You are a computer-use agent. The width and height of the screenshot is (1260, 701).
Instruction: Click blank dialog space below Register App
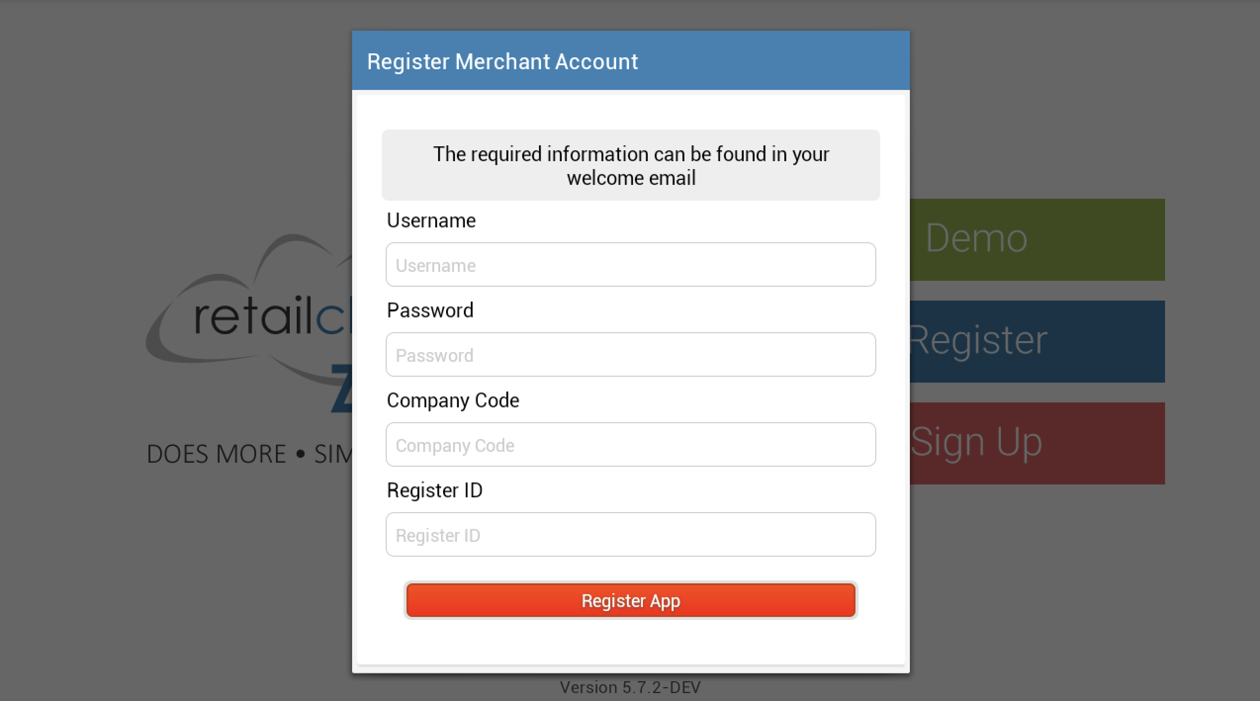(x=630, y=643)
